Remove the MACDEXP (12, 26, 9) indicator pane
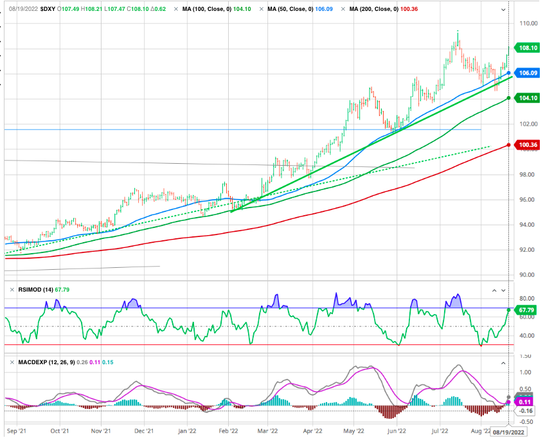The image size is (545, 440). [12, 362]
